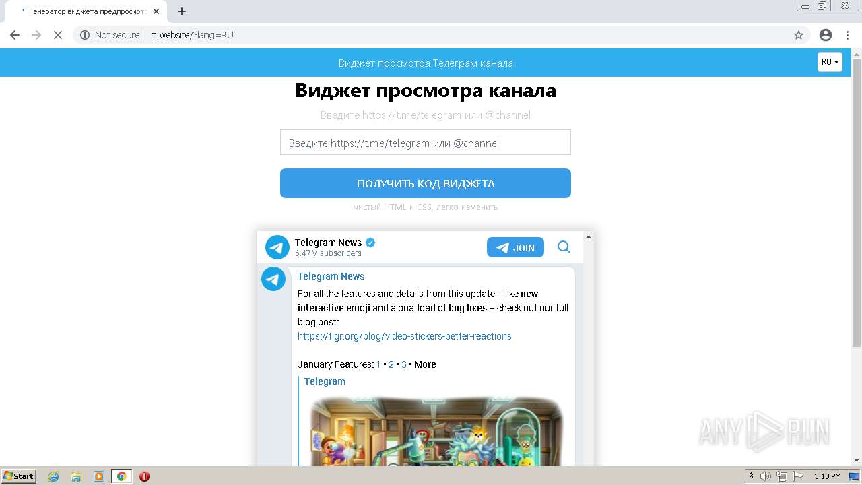The height and width of the screenshot is (485, 862).
Task: Click the browser forward arrow
Action: (36, 35)
